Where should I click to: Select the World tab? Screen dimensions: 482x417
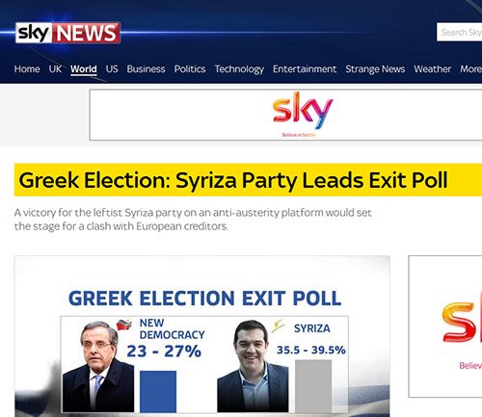point(84,69)
